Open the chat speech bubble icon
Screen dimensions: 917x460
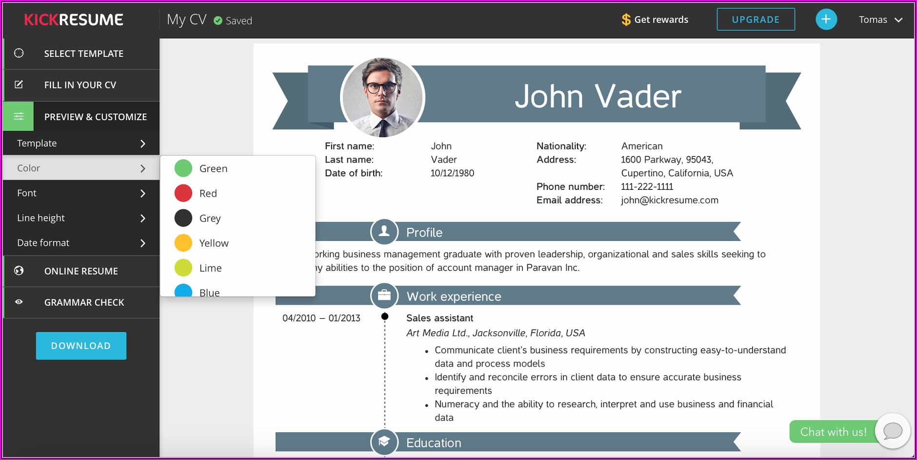coord(892,431)
